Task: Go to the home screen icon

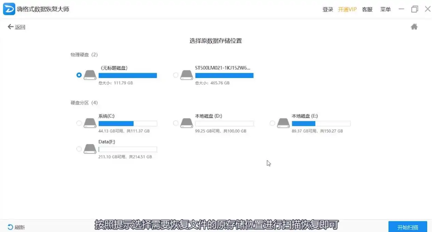Action: click(414, 27)
